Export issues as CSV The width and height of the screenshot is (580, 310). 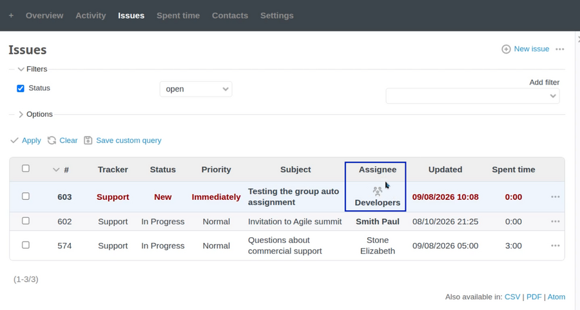(512, 296)
